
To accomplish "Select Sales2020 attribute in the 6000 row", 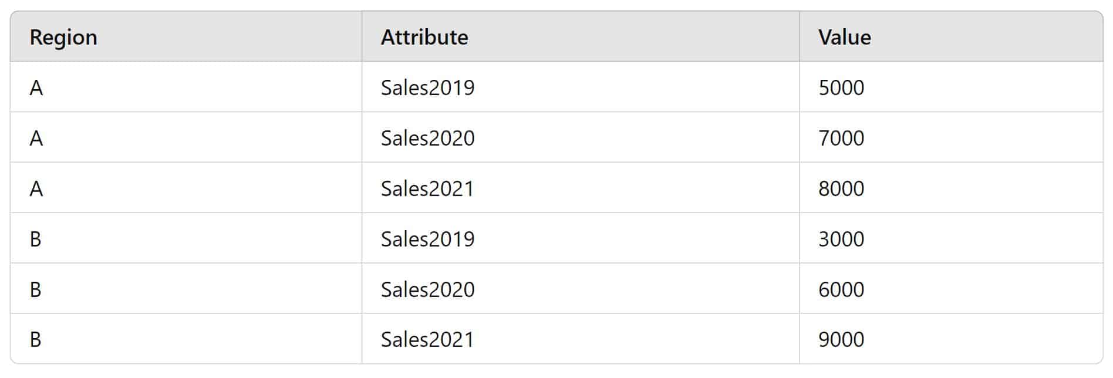I will 581,289.
